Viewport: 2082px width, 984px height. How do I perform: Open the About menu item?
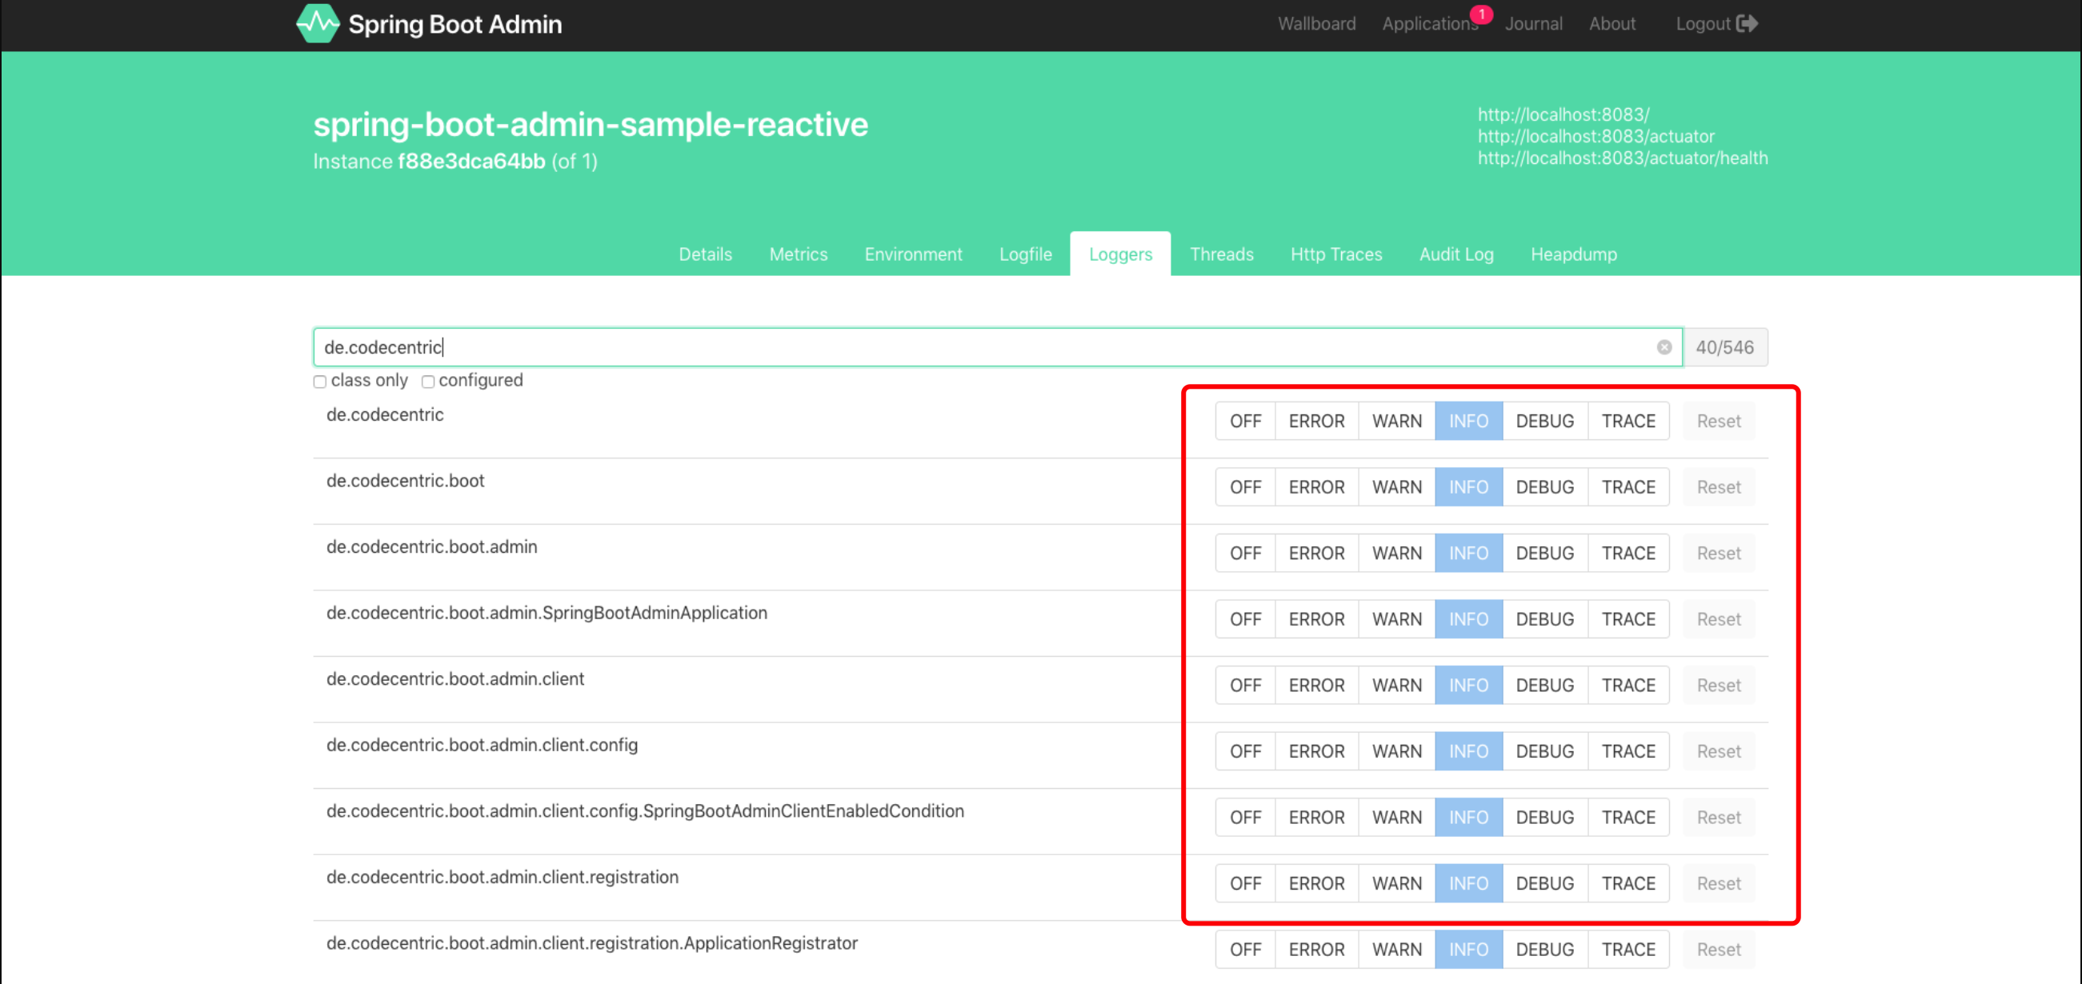(x=1612, y=23)
